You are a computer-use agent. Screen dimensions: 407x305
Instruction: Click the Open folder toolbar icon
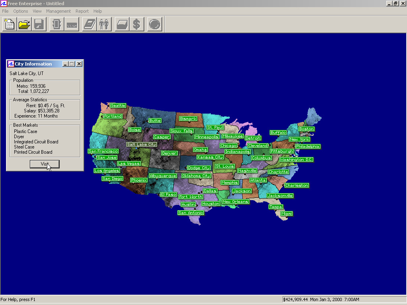click(x=24, y=24)
